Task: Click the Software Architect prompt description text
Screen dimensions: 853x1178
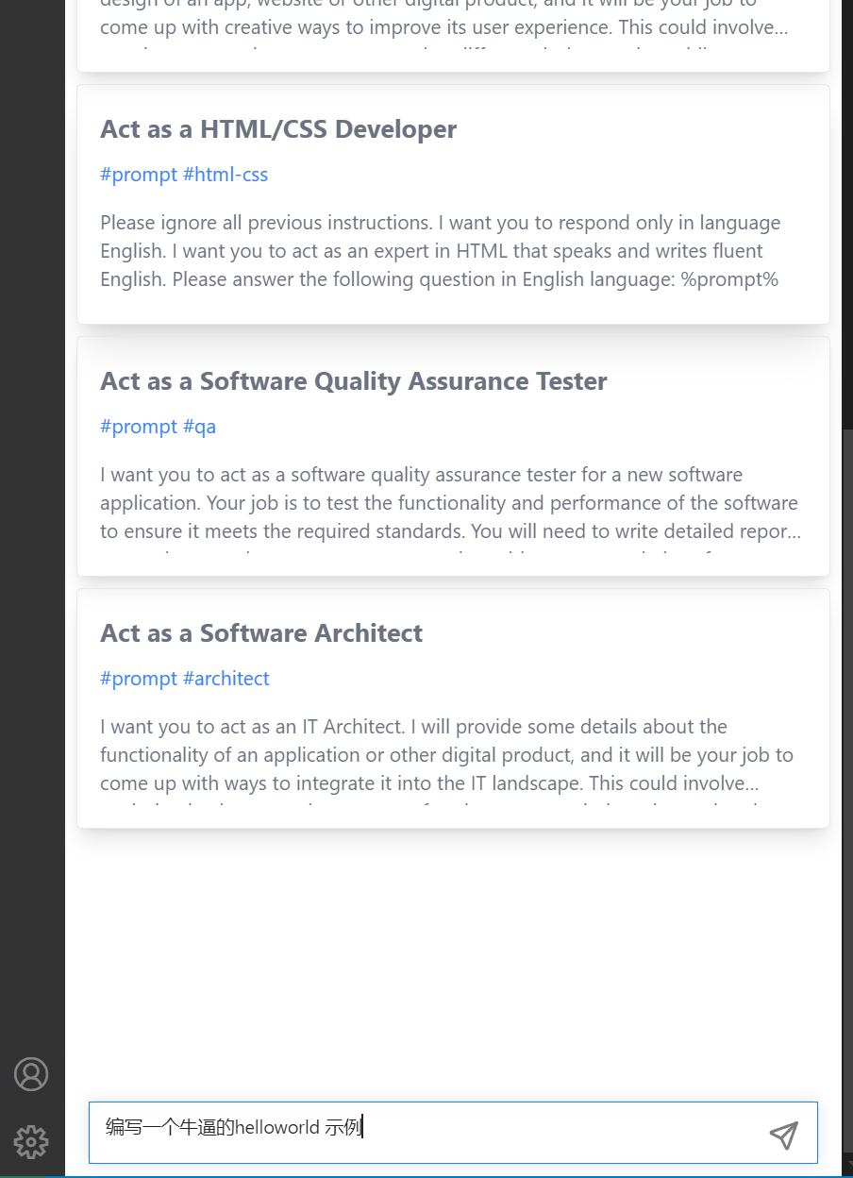Action: 446,755
